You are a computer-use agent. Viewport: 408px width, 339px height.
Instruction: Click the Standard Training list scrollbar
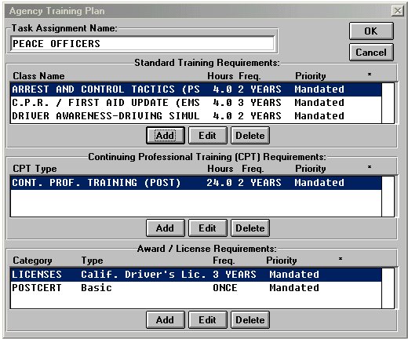(388, 103)
